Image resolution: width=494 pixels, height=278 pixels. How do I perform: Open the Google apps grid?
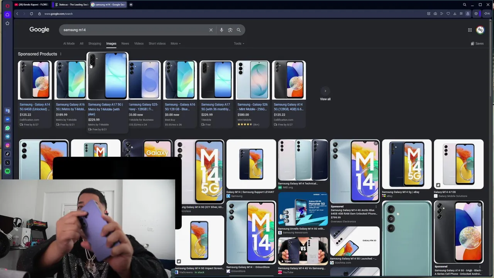470,30
